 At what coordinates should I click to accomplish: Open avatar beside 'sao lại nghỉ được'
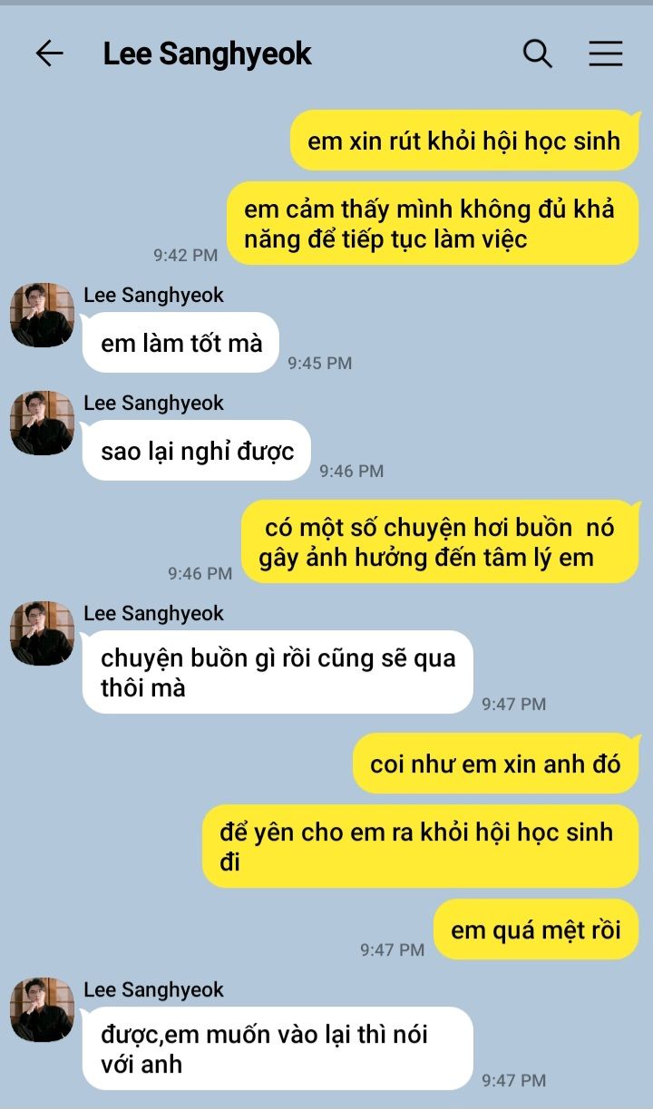point(42,423)
